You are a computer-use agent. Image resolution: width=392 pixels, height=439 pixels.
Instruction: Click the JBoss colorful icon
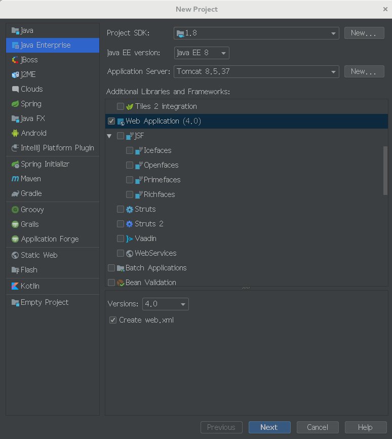click(15, 60)
